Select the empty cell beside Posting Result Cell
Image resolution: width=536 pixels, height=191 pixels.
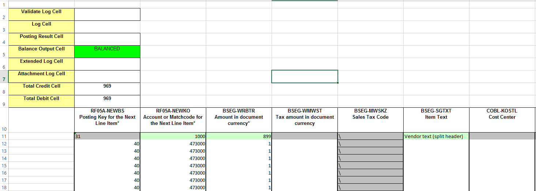tap(107, 39)
